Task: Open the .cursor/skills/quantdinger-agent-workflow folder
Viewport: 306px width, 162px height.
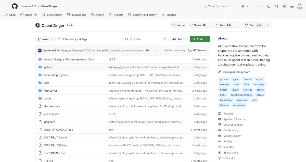Action: (69, 59)
